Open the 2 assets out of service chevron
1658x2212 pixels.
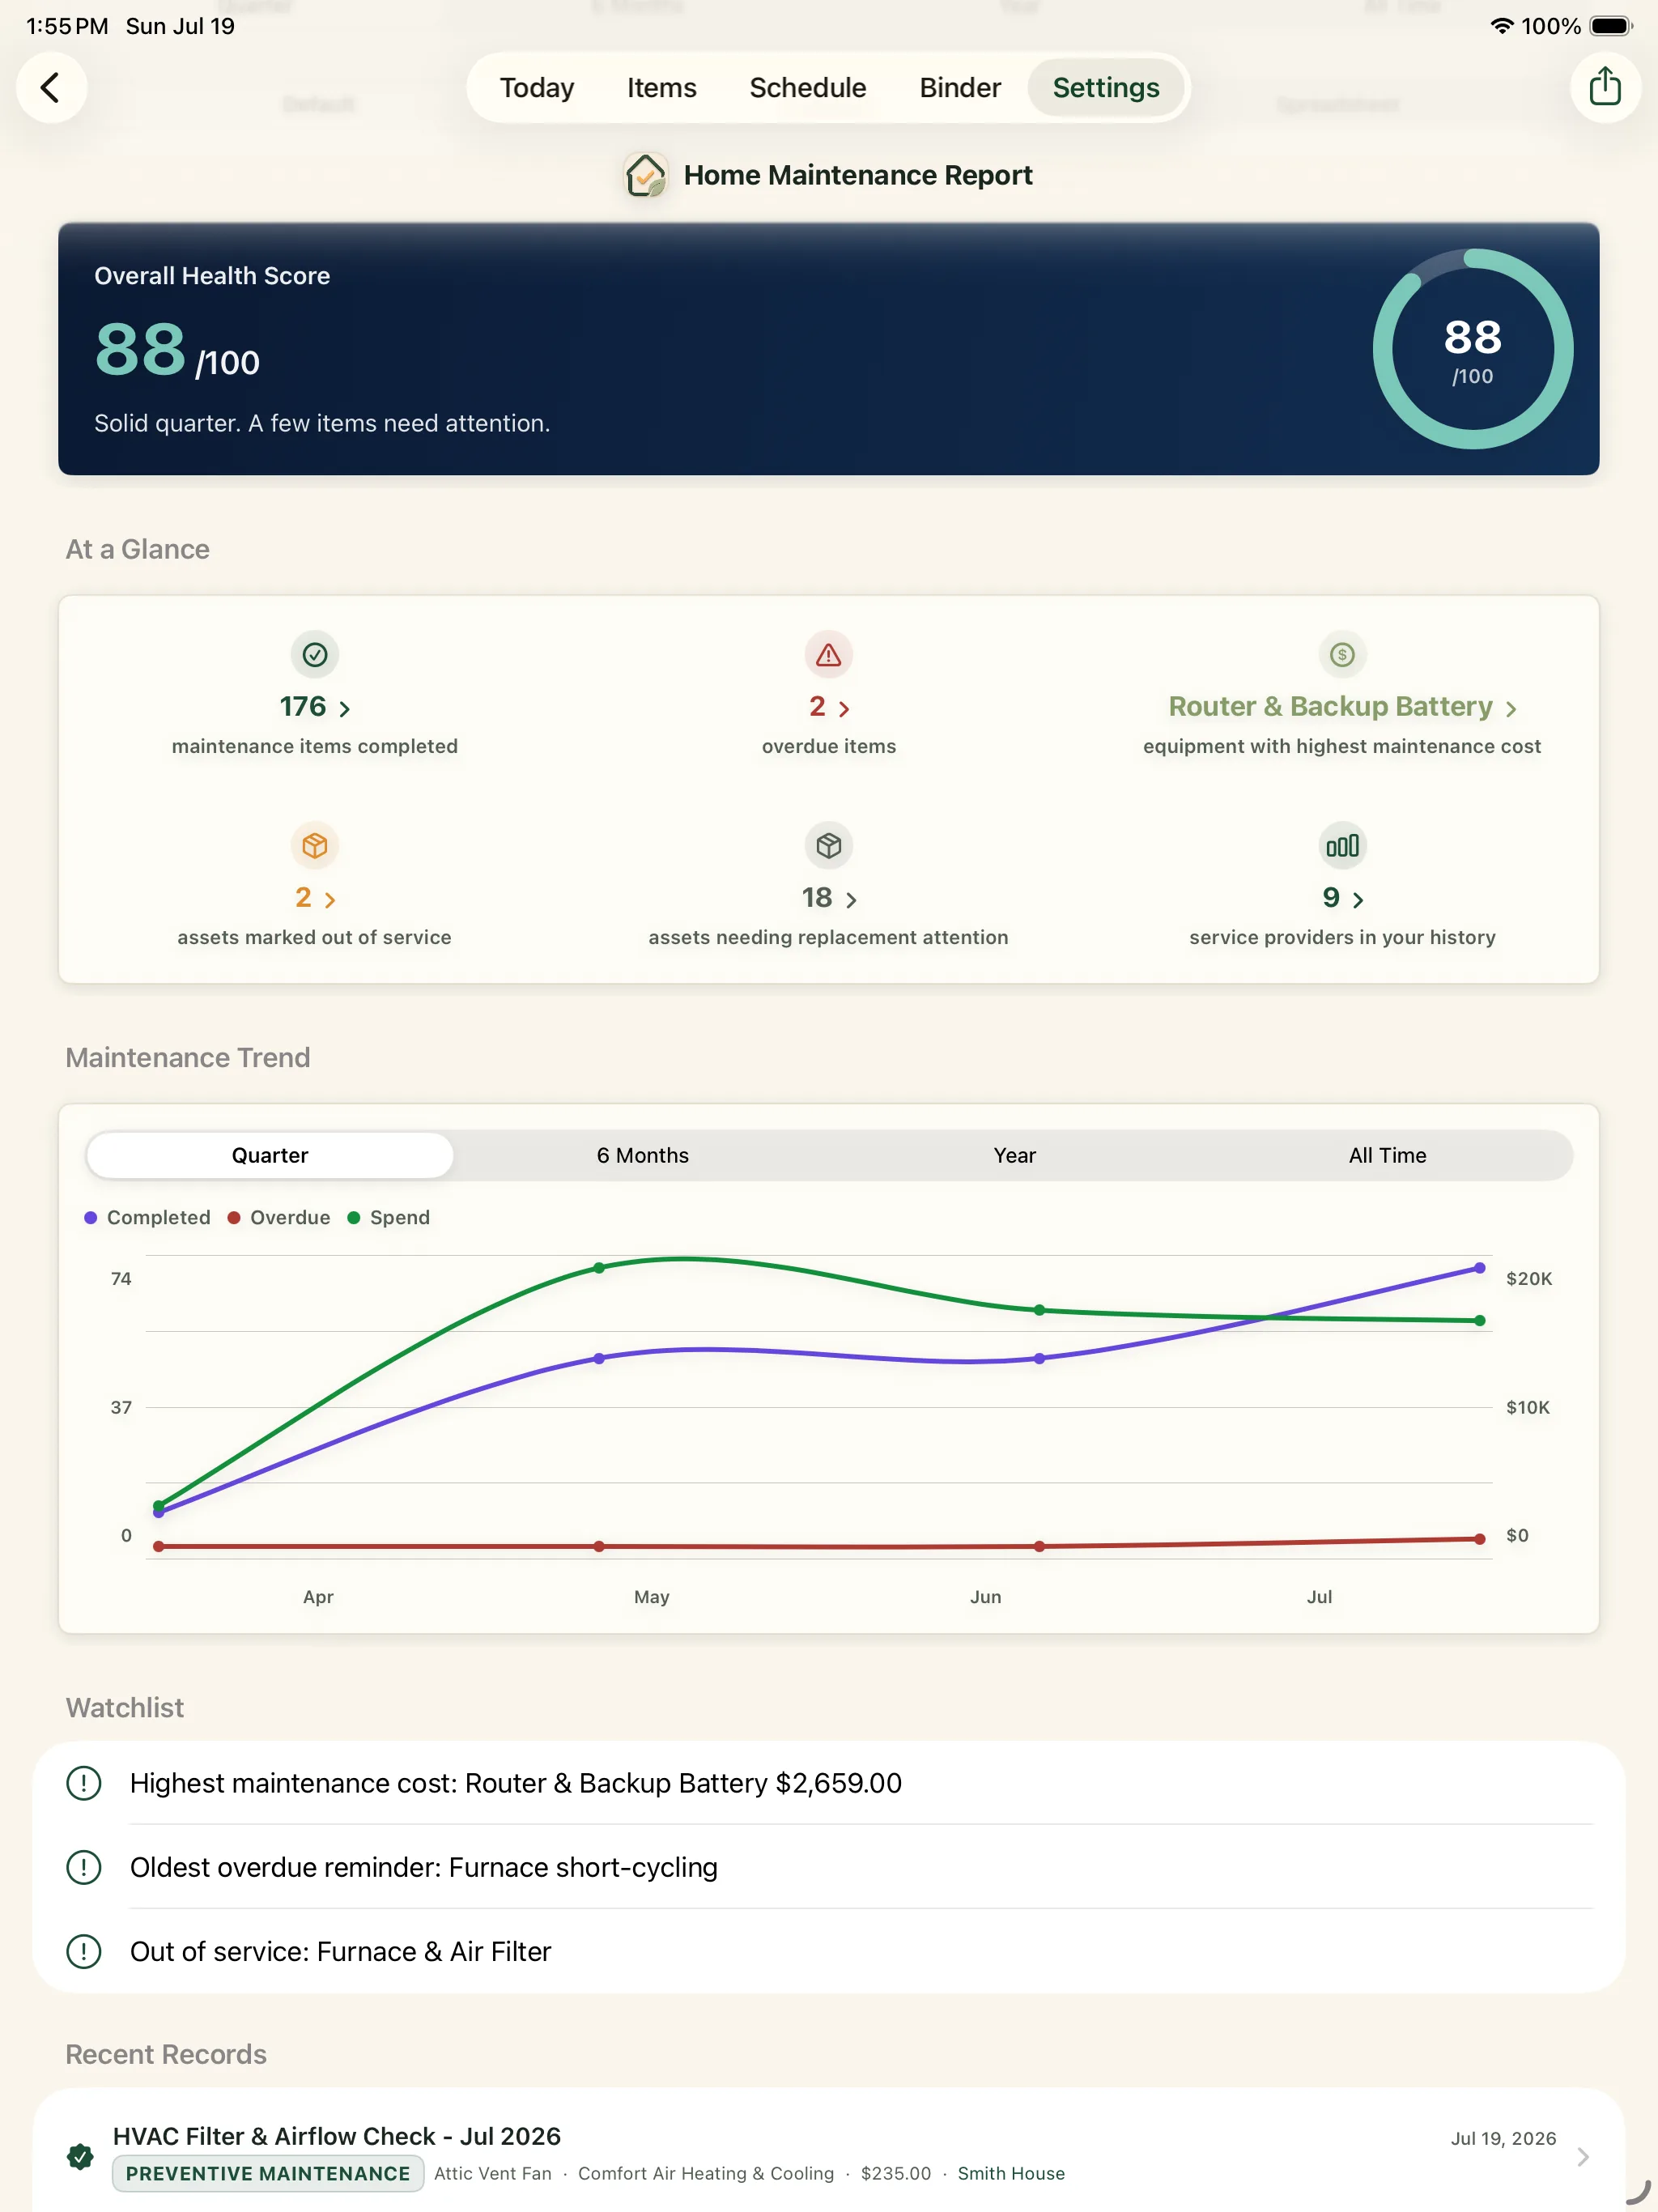coord(330,900)
